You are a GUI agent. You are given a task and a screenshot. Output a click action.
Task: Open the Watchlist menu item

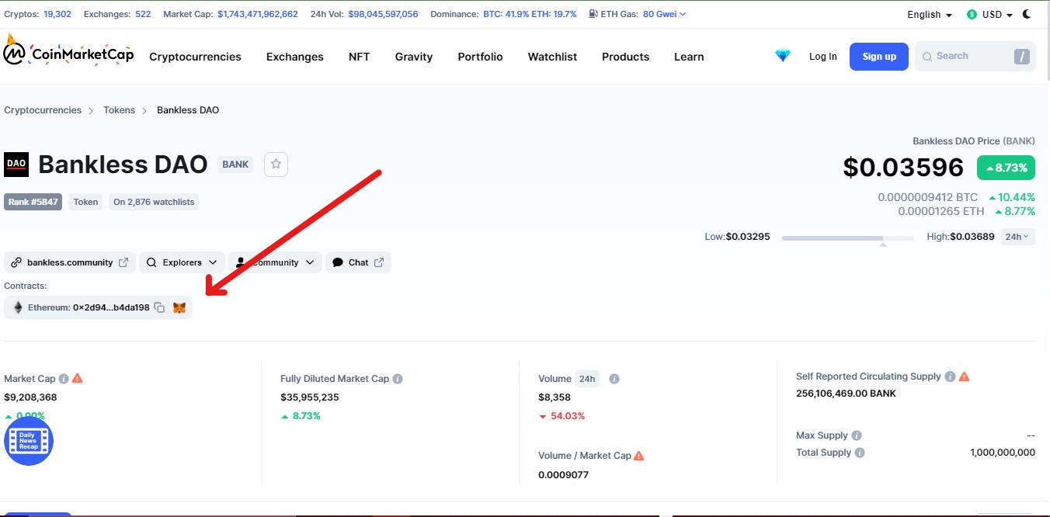click(x=552, y=57)
